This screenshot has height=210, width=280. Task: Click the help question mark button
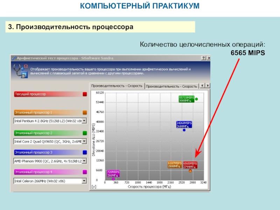click(203, 58)
